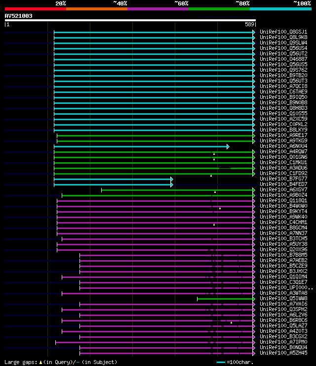The image size is (316, 366).
Task: Click the green arrowhead ending the Q5IWW8 bar
Action: (254, 299)
